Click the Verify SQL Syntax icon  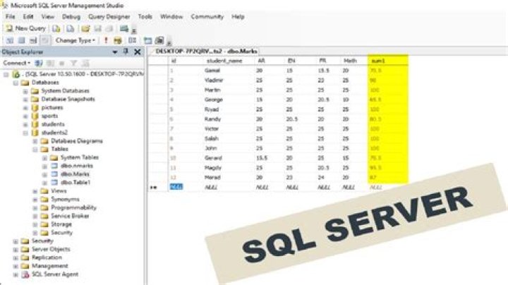(118, 40)
